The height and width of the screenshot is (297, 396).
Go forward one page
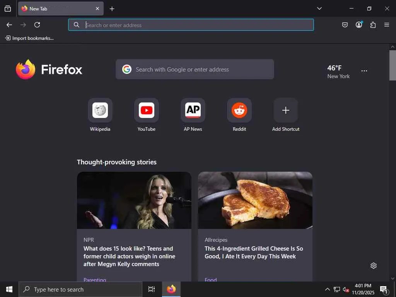(23, 25)
